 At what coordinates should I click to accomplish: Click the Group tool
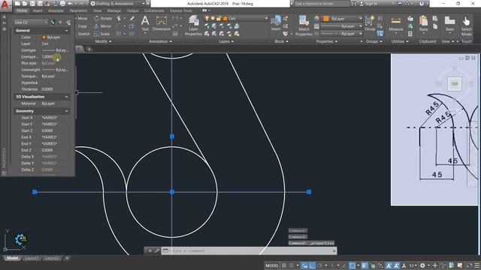(x=370, y=23)
